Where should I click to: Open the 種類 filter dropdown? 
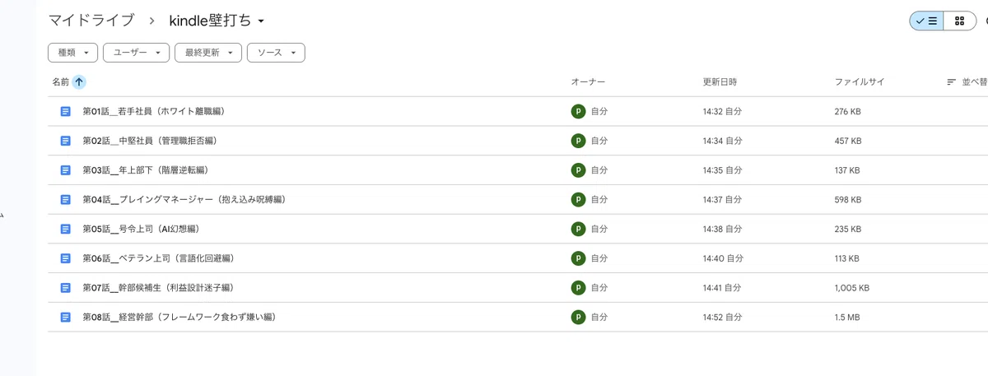click(73, 53)
